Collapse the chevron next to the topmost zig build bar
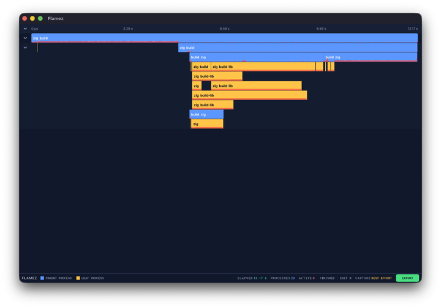 (x=25, y=38)
